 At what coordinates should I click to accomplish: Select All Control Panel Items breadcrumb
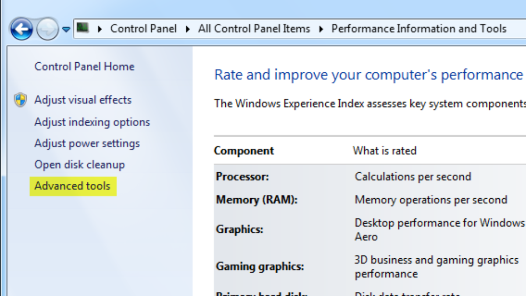[x=254, y=29]
